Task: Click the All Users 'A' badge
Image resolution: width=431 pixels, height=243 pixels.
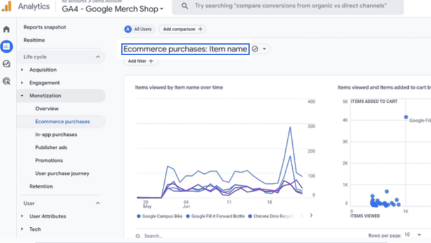Action: point(128,29)
